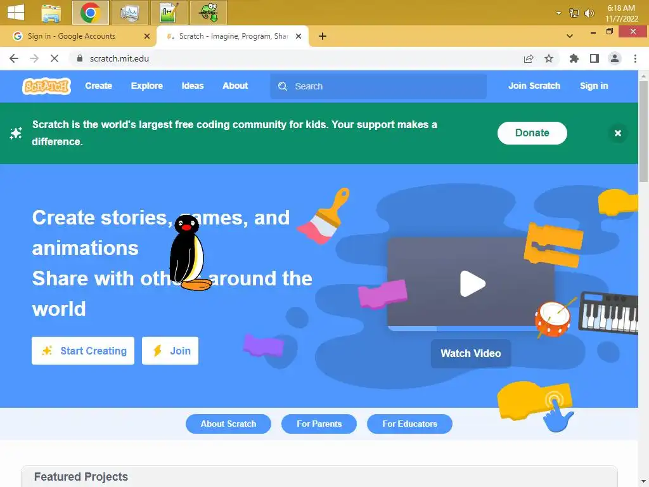Open the Notepad++ taskbar icon

click(x=169, y=13)
